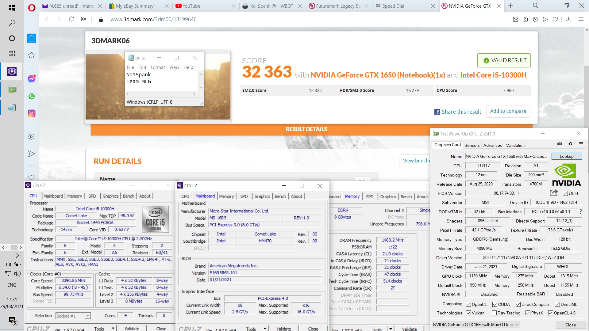The width and height of the screenshot is (589, 331).
Task: Click the Notepad vertical scrollbar down arrow
Action: (x=201, y=88)
